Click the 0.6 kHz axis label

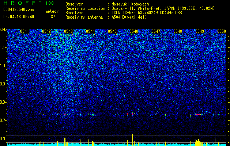pyautogui.click(x=3, y=139)
